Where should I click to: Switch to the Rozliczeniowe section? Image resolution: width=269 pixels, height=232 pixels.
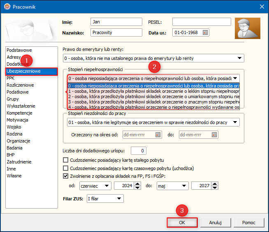[x=20, y=85]
